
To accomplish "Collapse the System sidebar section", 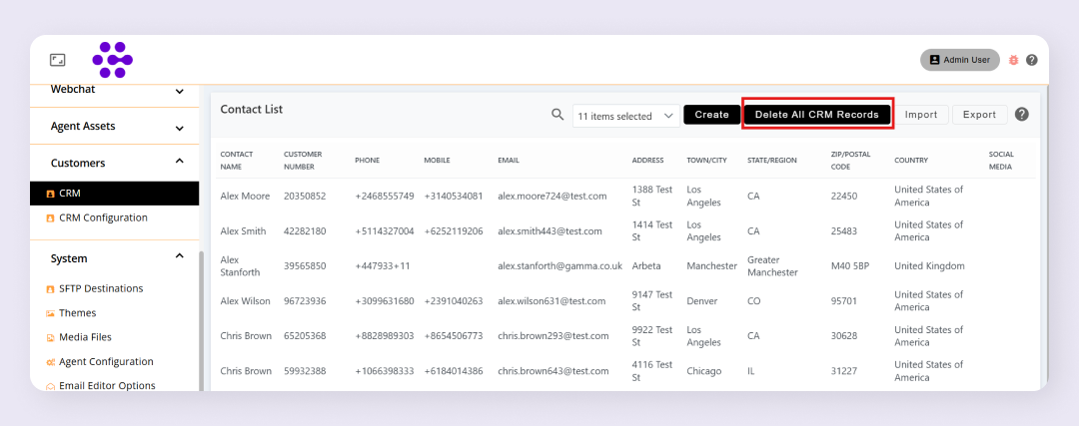I will (x=180, y=257).
